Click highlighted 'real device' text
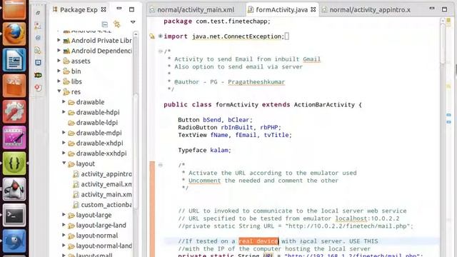This screenshot has width=457, height=257. [258, 241]
